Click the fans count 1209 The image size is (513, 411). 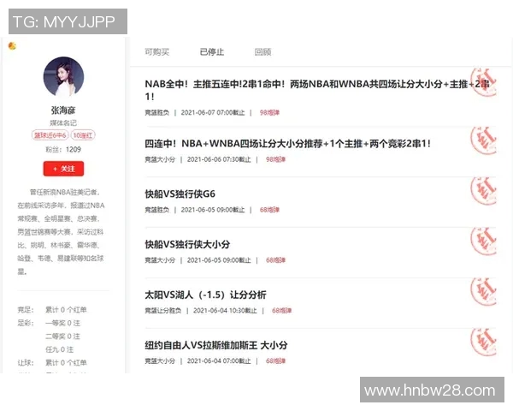tap(74, 150)
